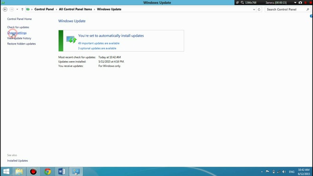Open the Windows Start button

click(6, 172)
